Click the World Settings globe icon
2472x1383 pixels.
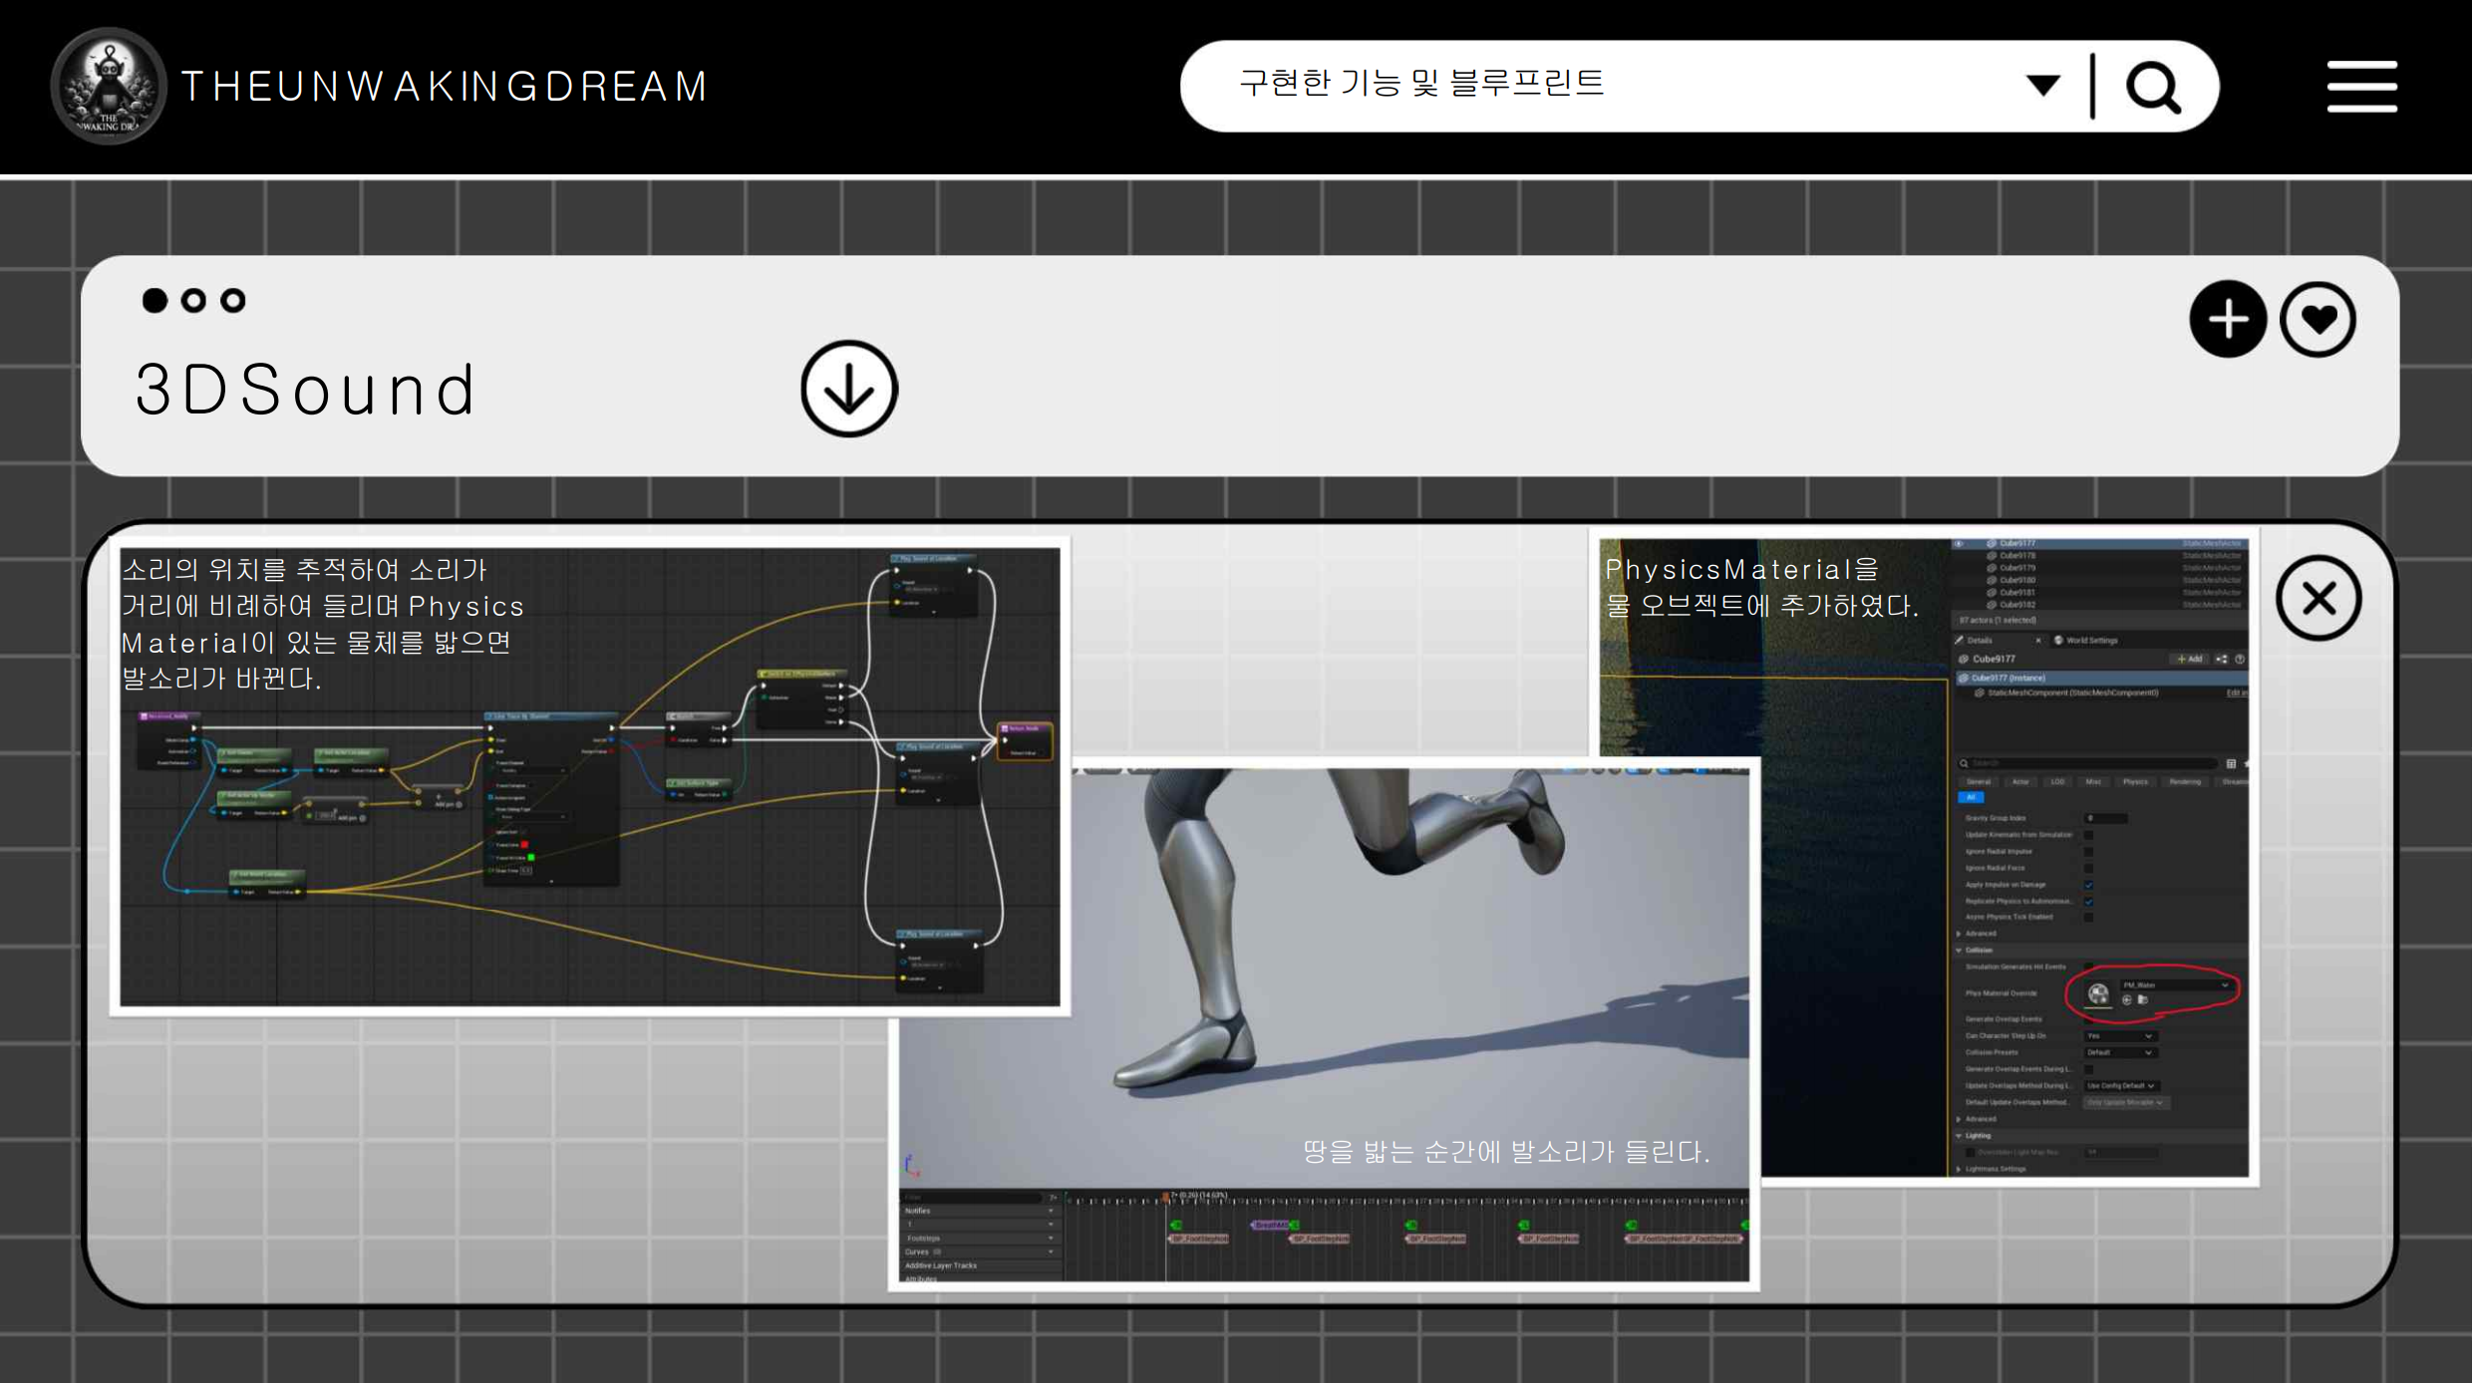(2059, 640)
